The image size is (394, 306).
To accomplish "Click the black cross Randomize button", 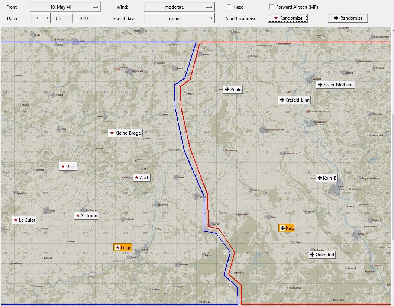I will (348, 18).
